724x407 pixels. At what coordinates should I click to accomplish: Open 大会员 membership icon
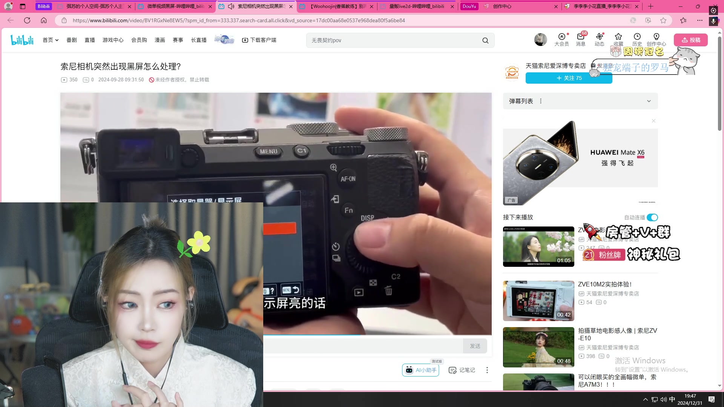[x=561, y=40]
